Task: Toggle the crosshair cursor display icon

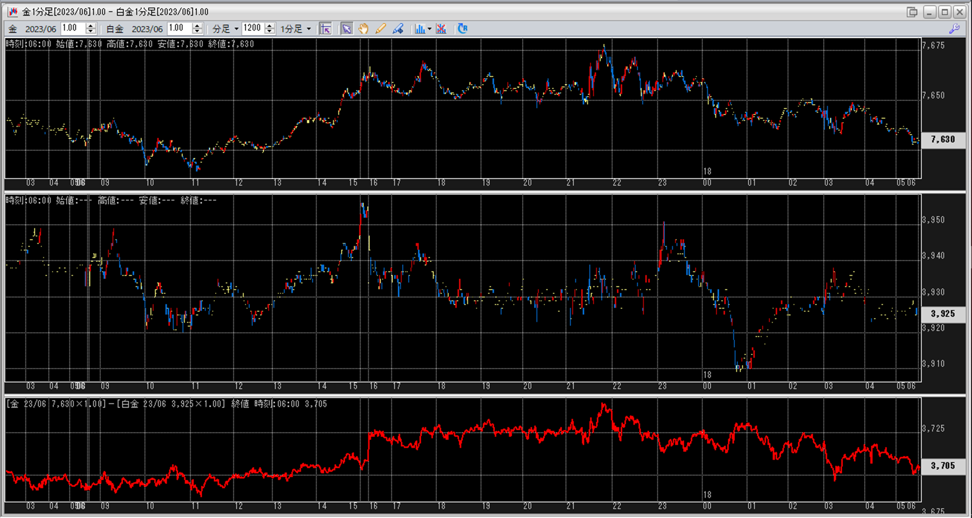Action: pos(326,29)
